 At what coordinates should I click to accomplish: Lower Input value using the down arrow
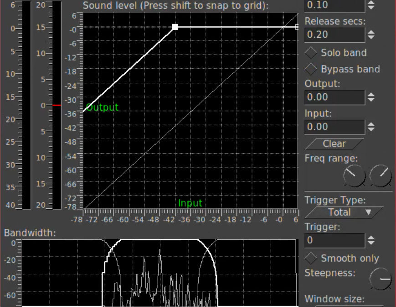click(x=371, y=130)
